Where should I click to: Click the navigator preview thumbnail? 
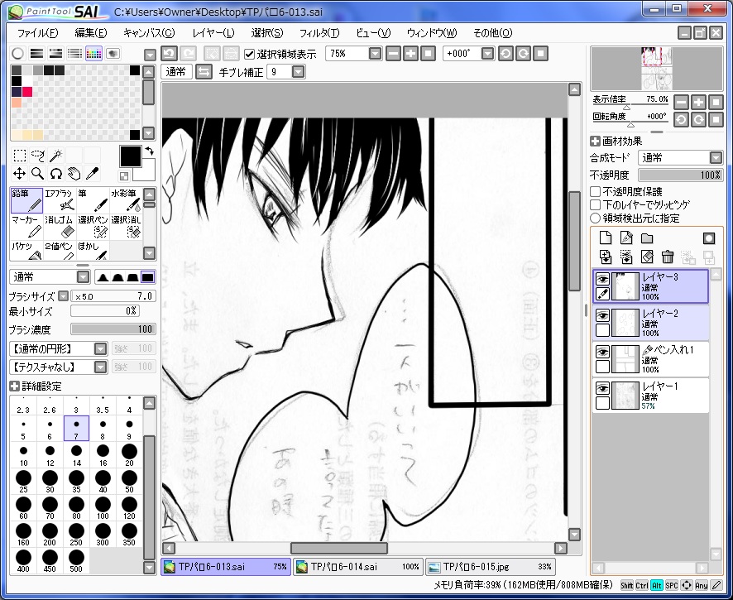pos(656,69)
